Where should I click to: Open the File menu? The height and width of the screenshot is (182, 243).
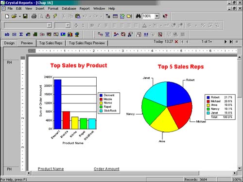[10, 8]
